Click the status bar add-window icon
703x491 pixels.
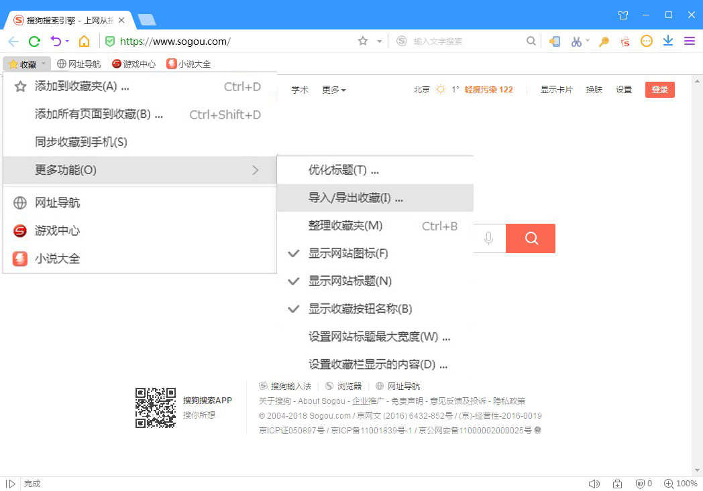617,484
